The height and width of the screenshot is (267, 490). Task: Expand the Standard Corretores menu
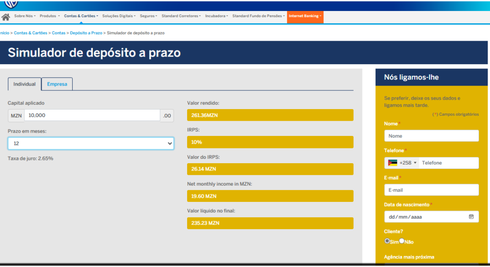click(181, 16)
